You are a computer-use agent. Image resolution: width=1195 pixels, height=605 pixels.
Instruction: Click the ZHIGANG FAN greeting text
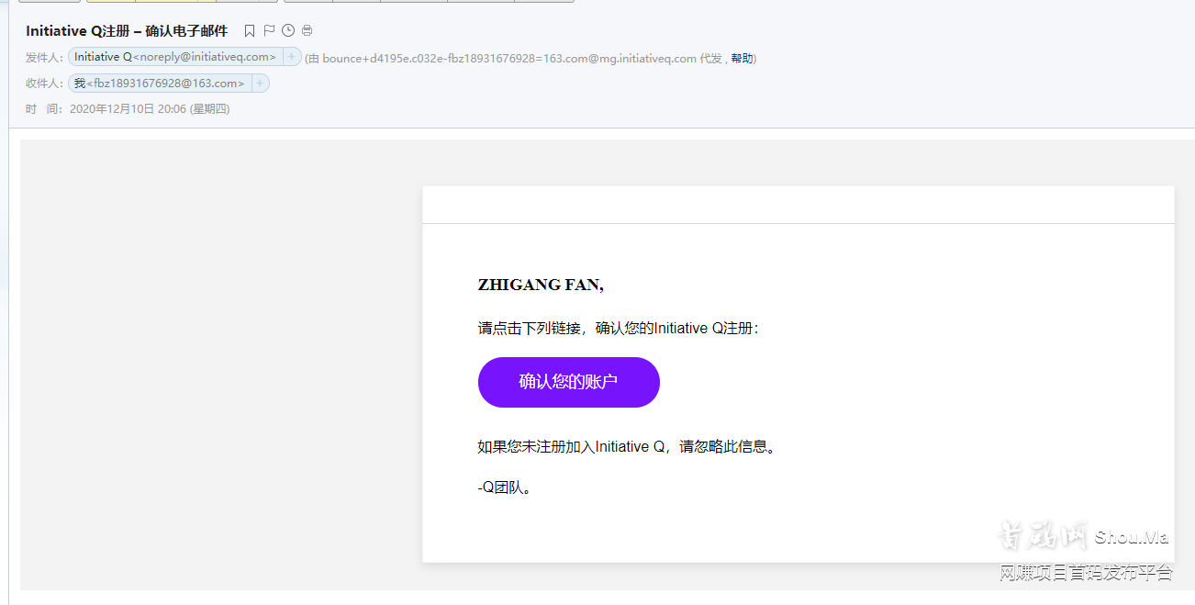pos(541,285)
